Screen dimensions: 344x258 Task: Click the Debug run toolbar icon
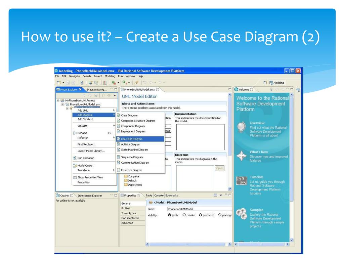point(114,83)
